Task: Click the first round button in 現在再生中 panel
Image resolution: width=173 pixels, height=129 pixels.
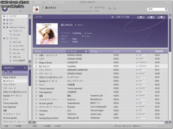Action: click(6, 73)
